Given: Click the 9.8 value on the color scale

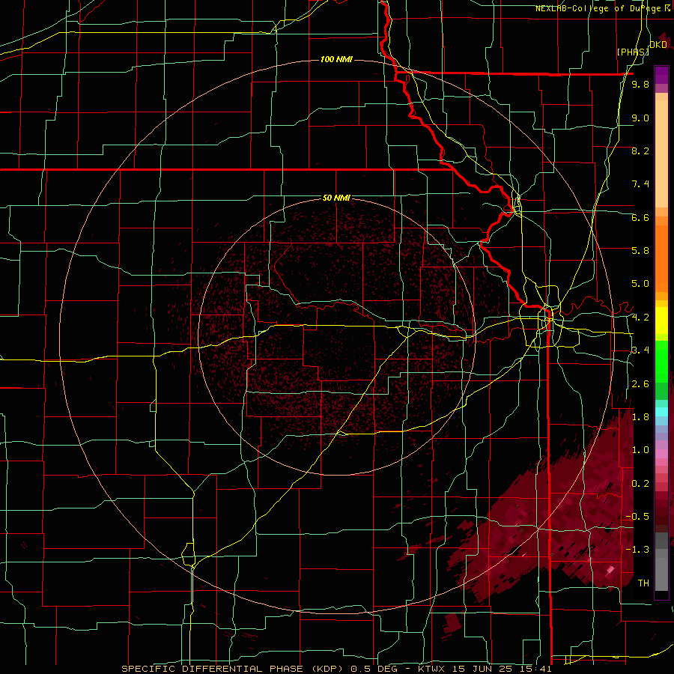Looking at the screenshot, I should [x=640, y=85].
